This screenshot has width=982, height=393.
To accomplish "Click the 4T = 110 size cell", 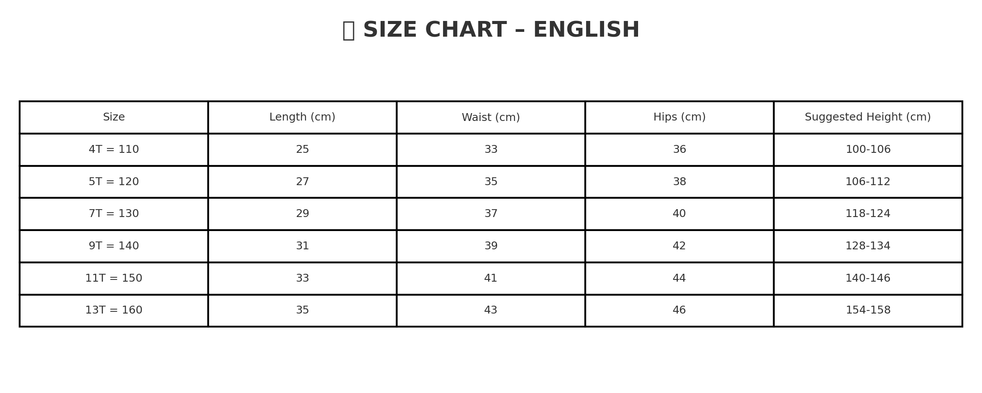I will click(114, 150).
